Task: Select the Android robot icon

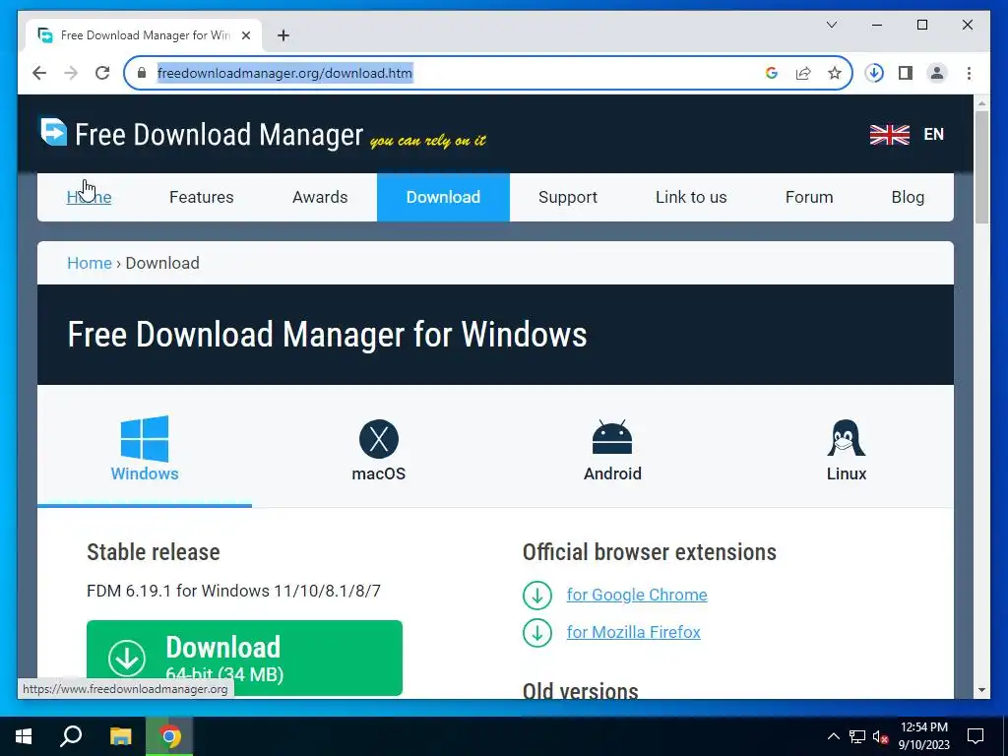Action: click(612, 438)
